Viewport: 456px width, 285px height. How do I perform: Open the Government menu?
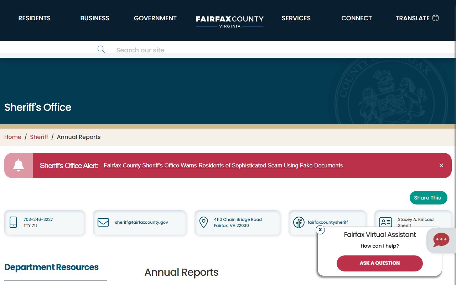(x=155, y=18)
